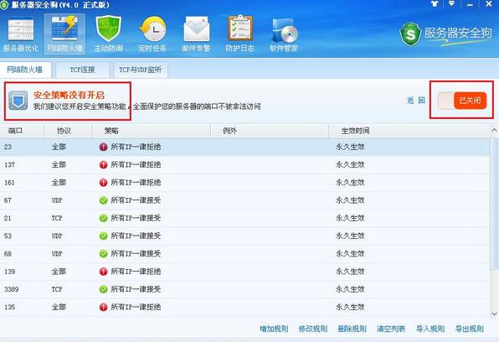Open the 服务器优化 server optimization section
This screenshot has width=499, height=342.
[21, 34]
